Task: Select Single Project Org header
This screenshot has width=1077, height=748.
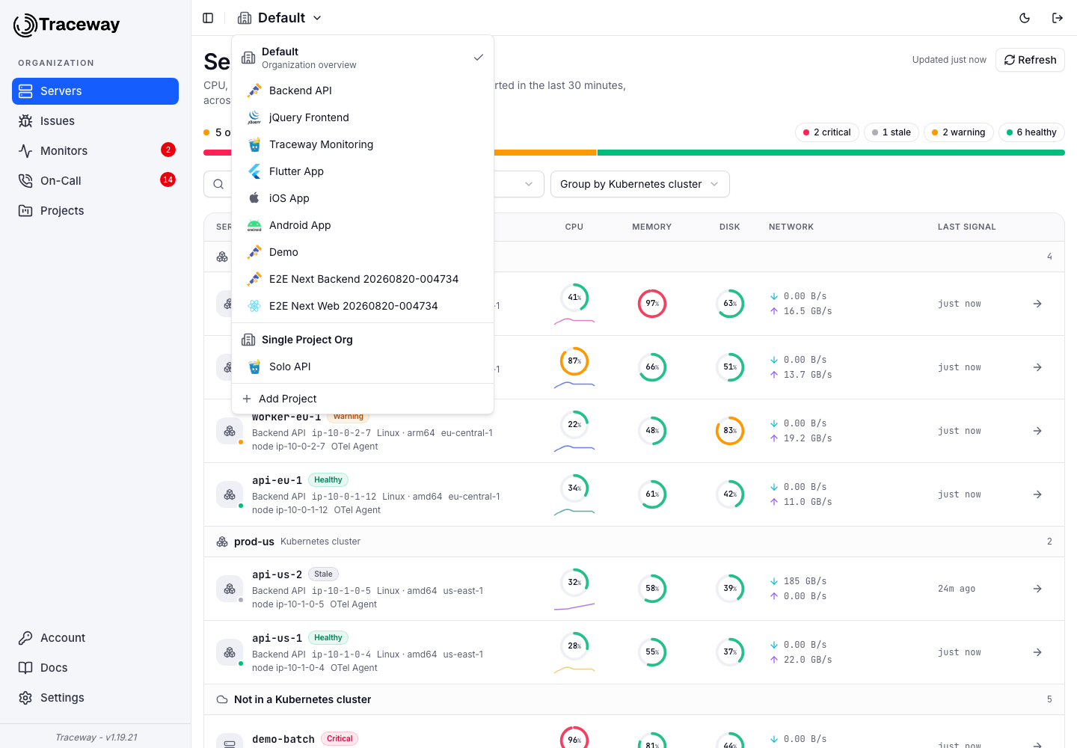Action: [363, 340]
